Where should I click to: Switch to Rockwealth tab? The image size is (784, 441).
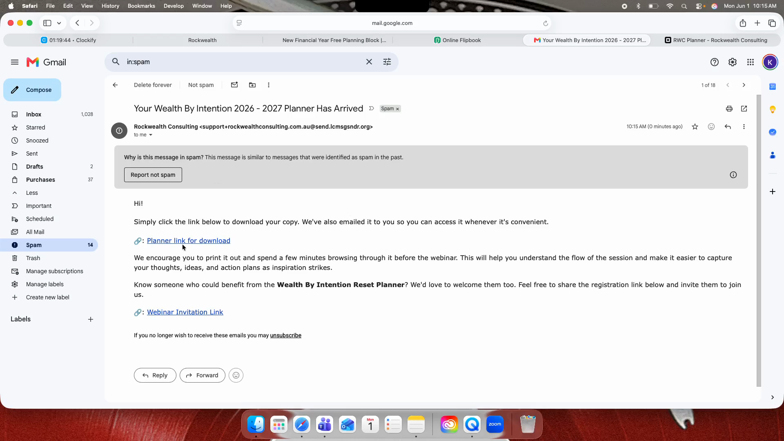pos(202,40)
